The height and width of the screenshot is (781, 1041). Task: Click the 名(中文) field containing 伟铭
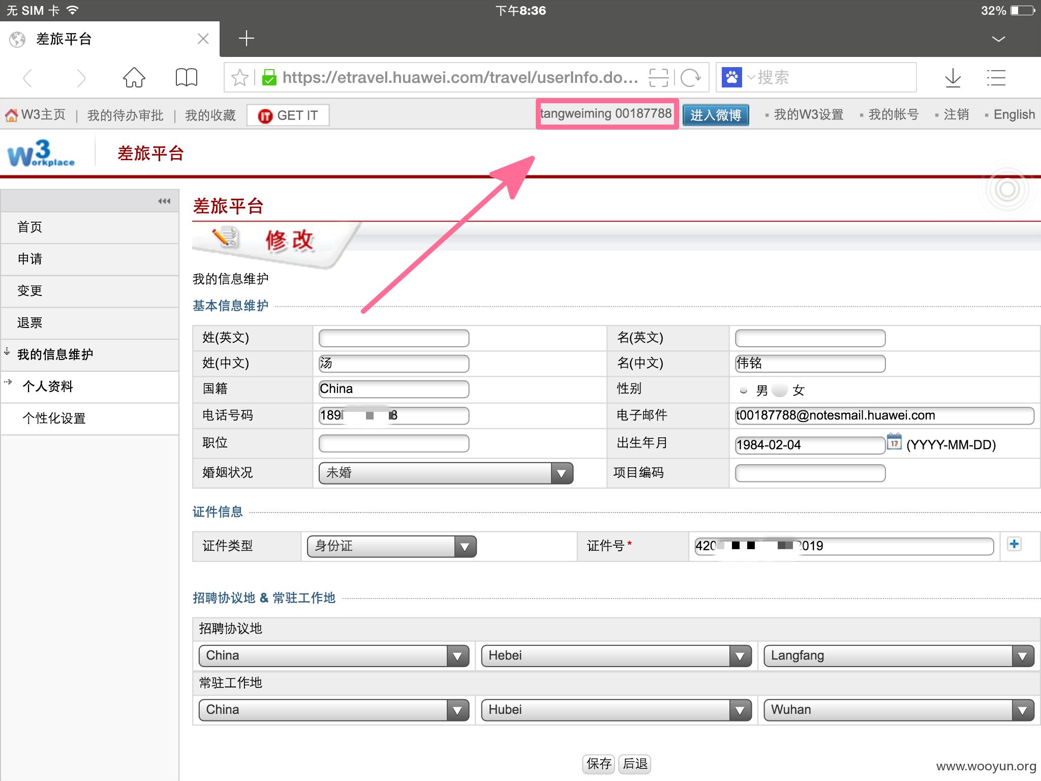tap(810, 364)
